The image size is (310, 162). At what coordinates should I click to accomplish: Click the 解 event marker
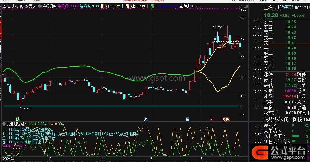187,119
